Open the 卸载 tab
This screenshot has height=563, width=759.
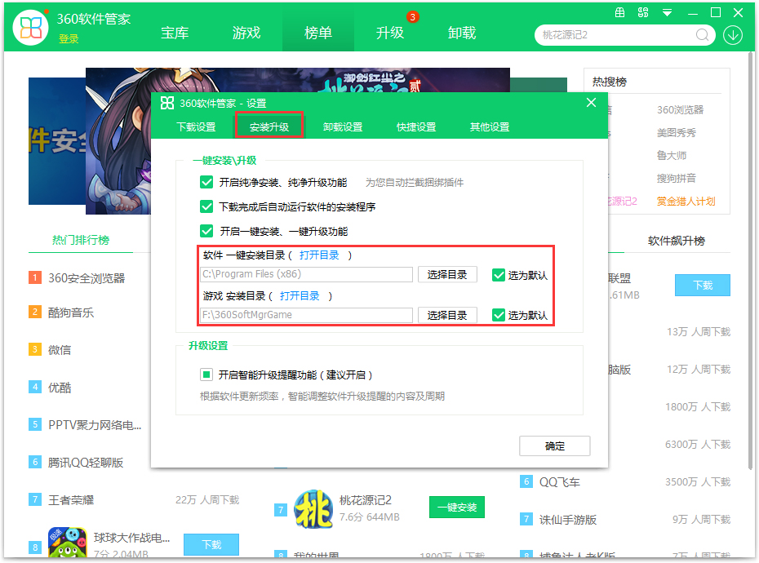[462, 33]
